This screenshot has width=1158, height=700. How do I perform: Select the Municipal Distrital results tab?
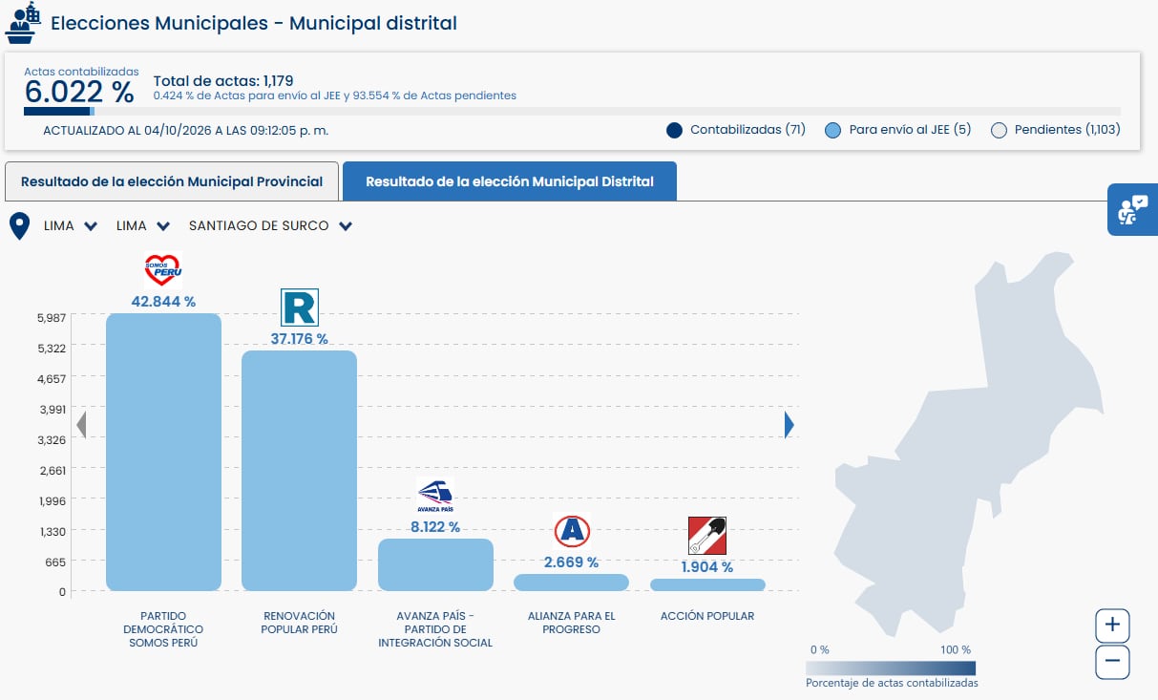pos(510,181)
